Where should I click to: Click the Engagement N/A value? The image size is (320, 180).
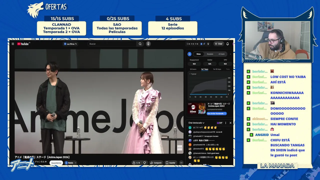(194, 64)
